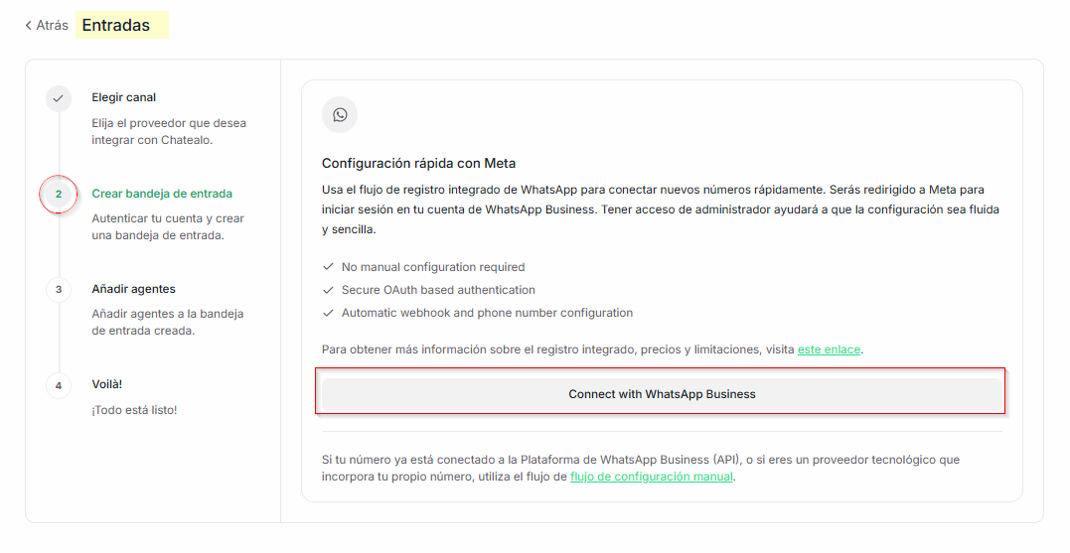Image resolution: width=1070 pixels, height=553 pixels.
Task: Open the Crear bandeja de entrada step
Action: [x=162, y=194]
